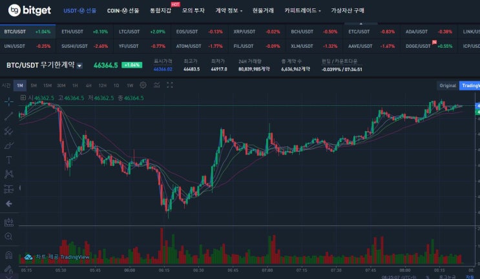
Task: Select the EOS/USDT ticker
Action: click(199, 32)
